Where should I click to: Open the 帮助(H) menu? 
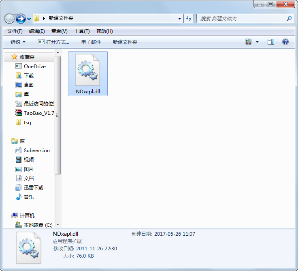pyautogui.click(x=104, y=31)
